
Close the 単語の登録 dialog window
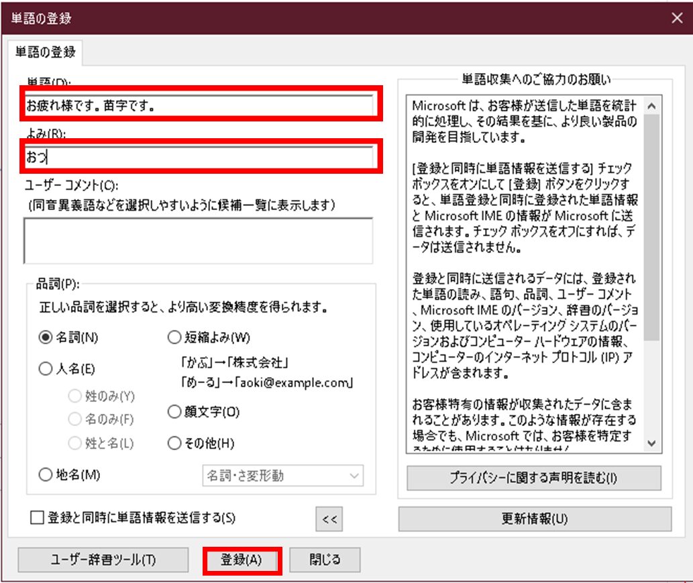click(x=677, y=18)
